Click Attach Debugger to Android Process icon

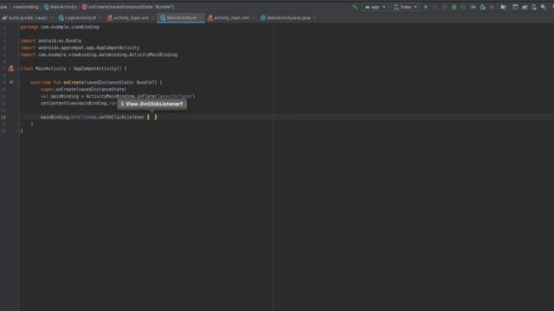[x=483, y=7]
